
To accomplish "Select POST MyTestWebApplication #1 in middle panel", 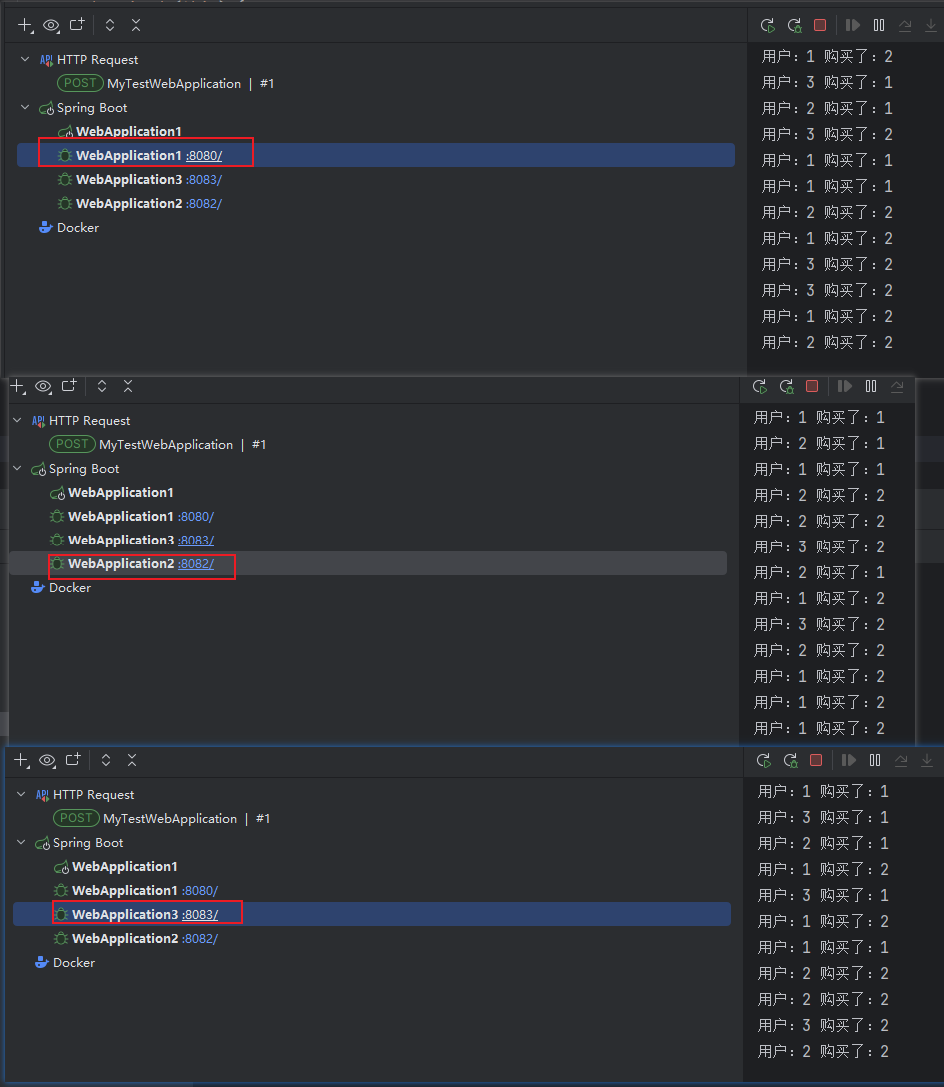I will pyautogui.click(x=158, y=444).
